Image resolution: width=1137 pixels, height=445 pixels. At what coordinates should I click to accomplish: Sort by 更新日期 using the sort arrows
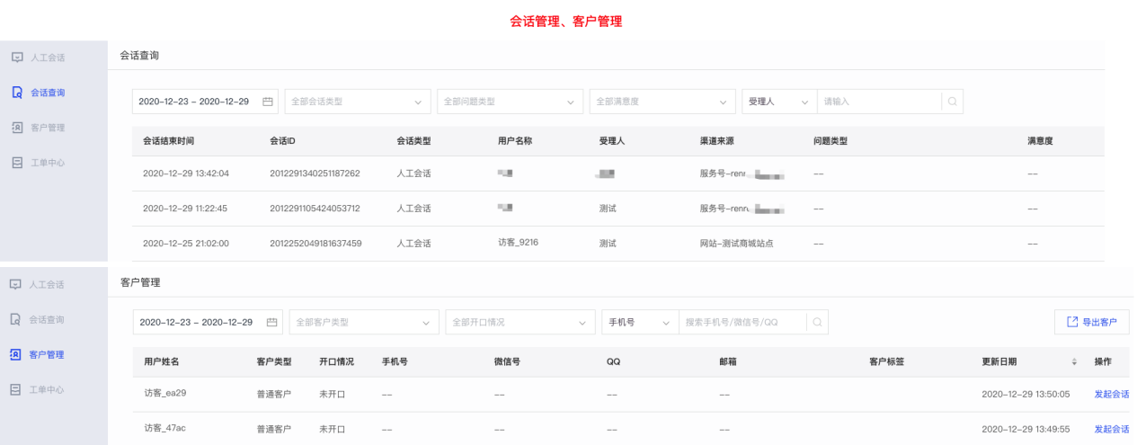point(1073,361)
